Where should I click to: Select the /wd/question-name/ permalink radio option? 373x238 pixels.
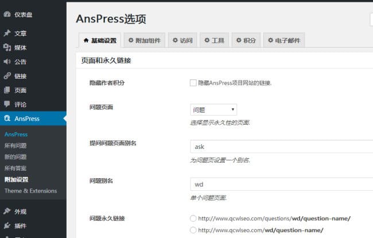(x=193, y=230)
